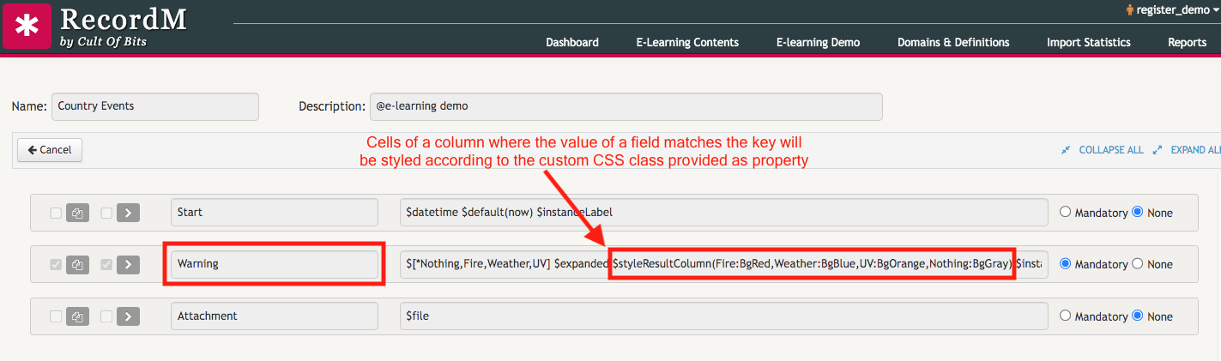Expand the Attachment row with chevron button
1221x361 pixels.
pyautogui.click(x=128, y=316)
